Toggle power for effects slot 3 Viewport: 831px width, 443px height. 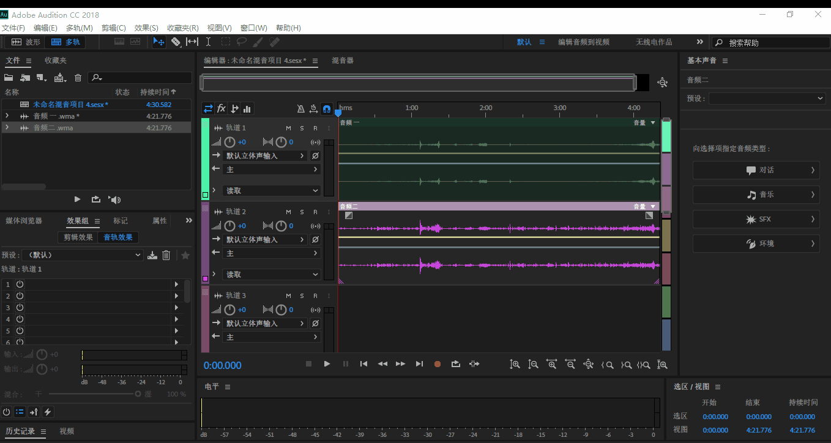pyautogui.click(x=20, y=307)
